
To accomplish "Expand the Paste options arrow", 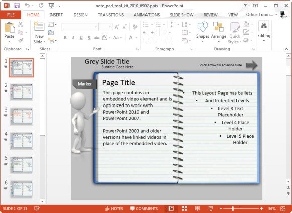I will click(x=9, y=41).
